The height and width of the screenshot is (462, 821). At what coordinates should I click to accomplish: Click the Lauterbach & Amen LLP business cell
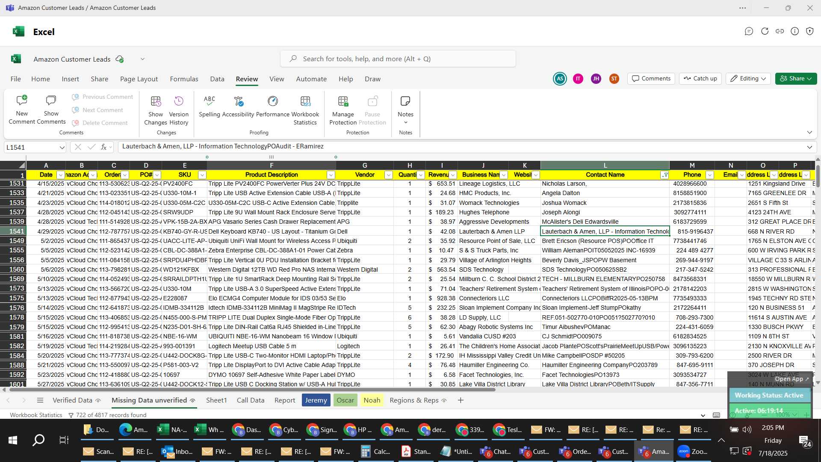pos(499,231)
